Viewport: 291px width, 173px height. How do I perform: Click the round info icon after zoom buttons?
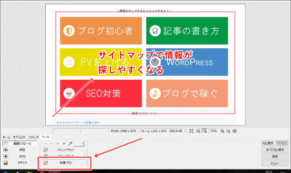tap(235, 131)
